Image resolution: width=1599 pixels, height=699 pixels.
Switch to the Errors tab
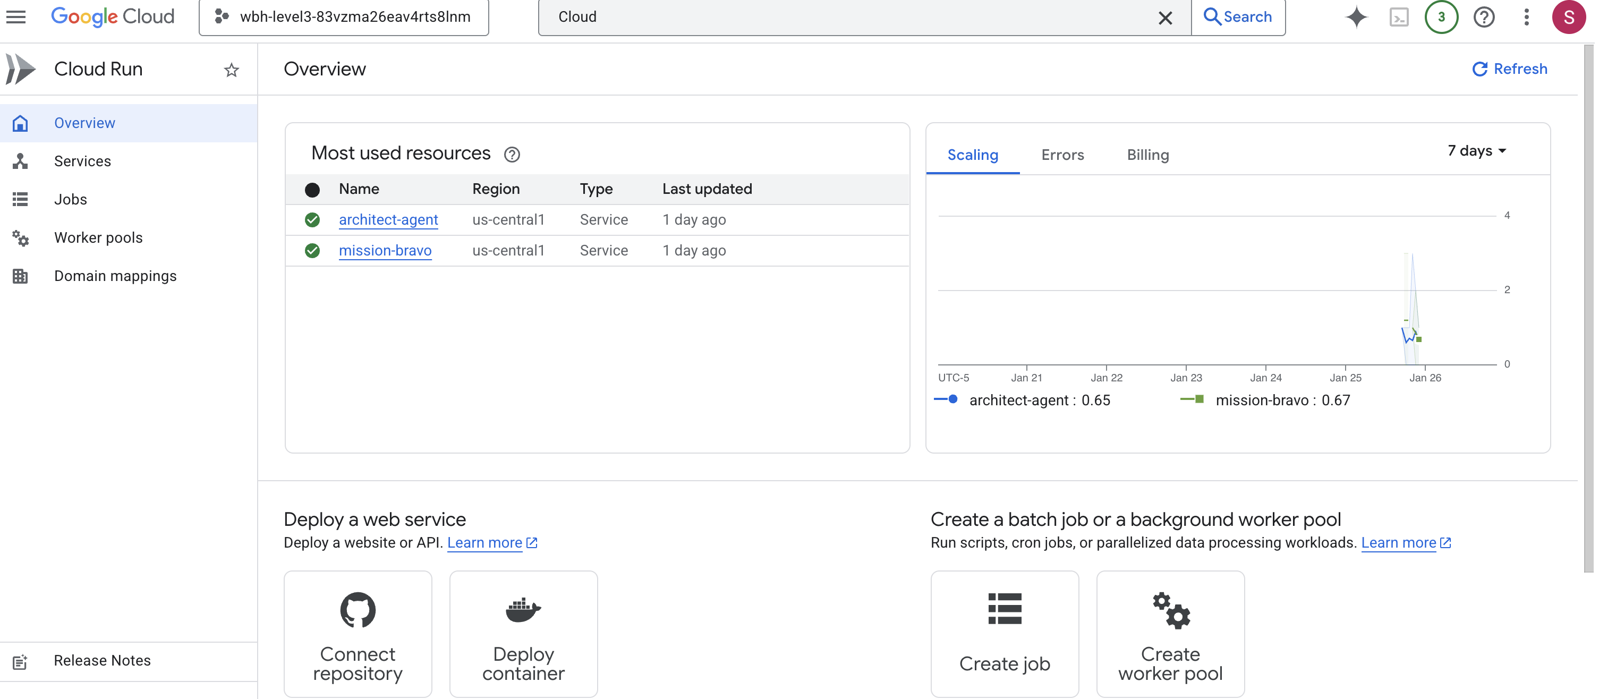coord(1062,155)
